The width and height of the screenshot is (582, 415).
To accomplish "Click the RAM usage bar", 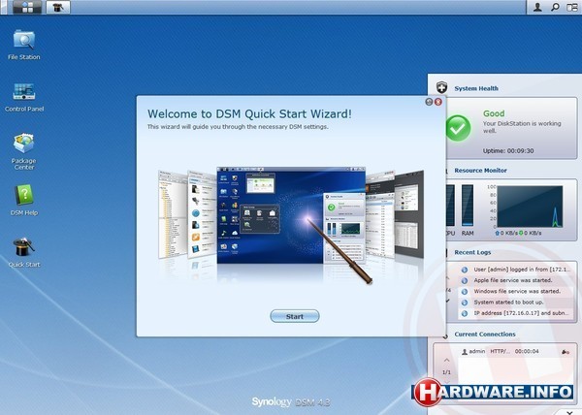I will click(468, 206).
